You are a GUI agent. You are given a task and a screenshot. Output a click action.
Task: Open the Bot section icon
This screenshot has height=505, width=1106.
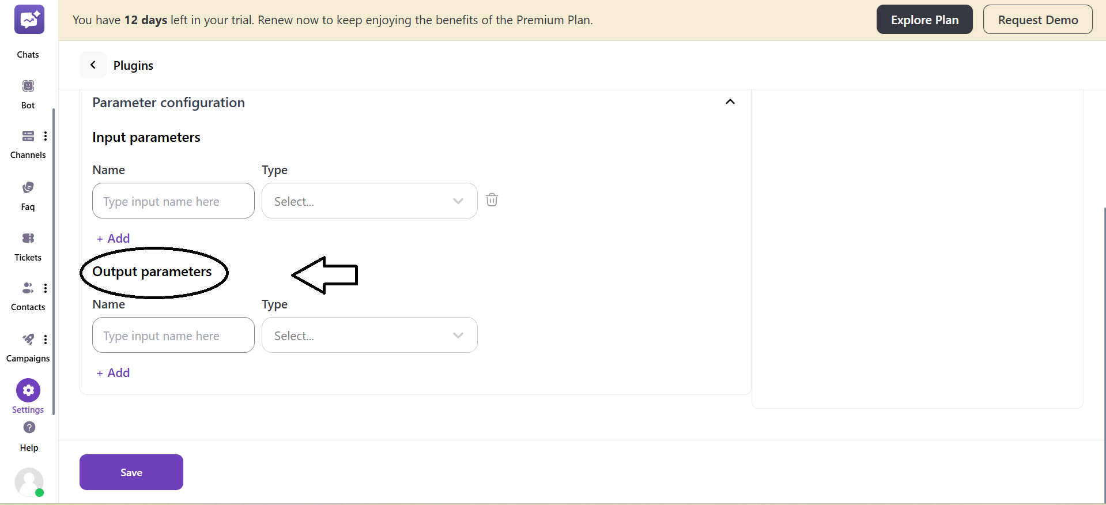(28, 86)
